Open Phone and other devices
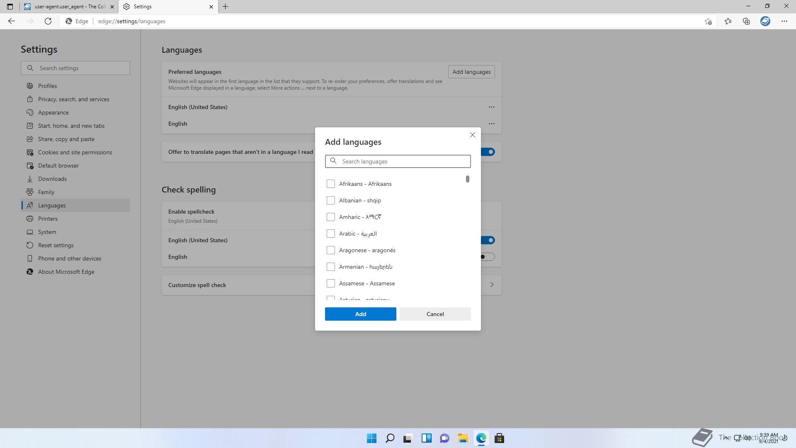This screenshot has height=448, width=796. 75,258
